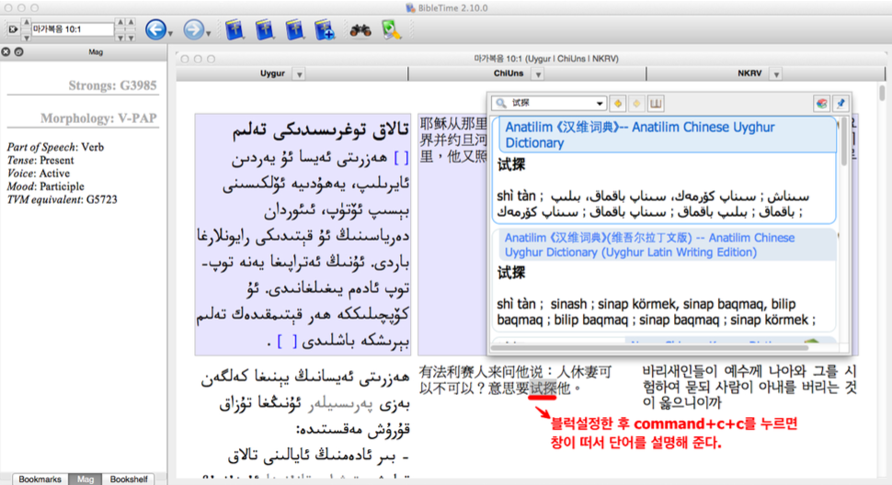Click the Uygur column header
Viewport: 892px width, 485px height.
tap(272, 73)
